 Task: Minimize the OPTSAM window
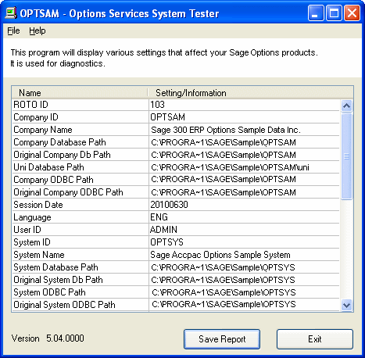click(316, 13)
